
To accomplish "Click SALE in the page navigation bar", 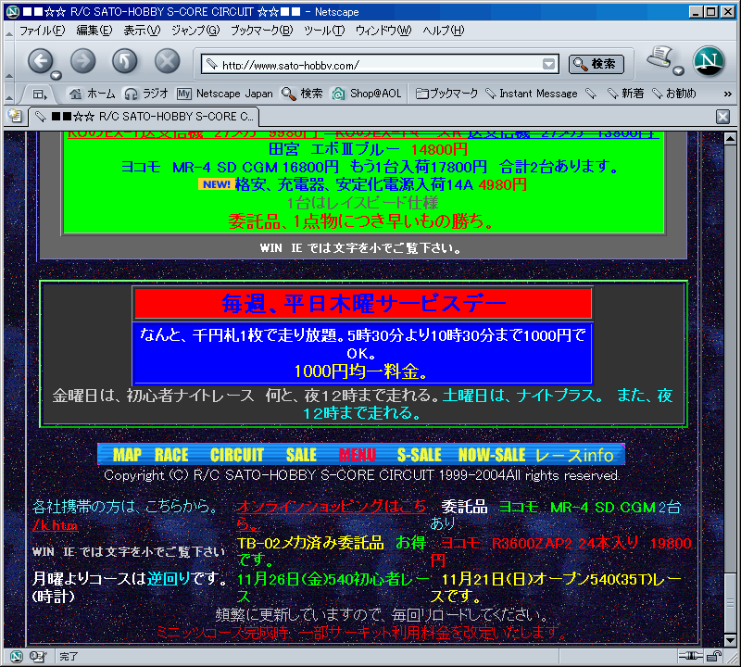I will [301, 455].
